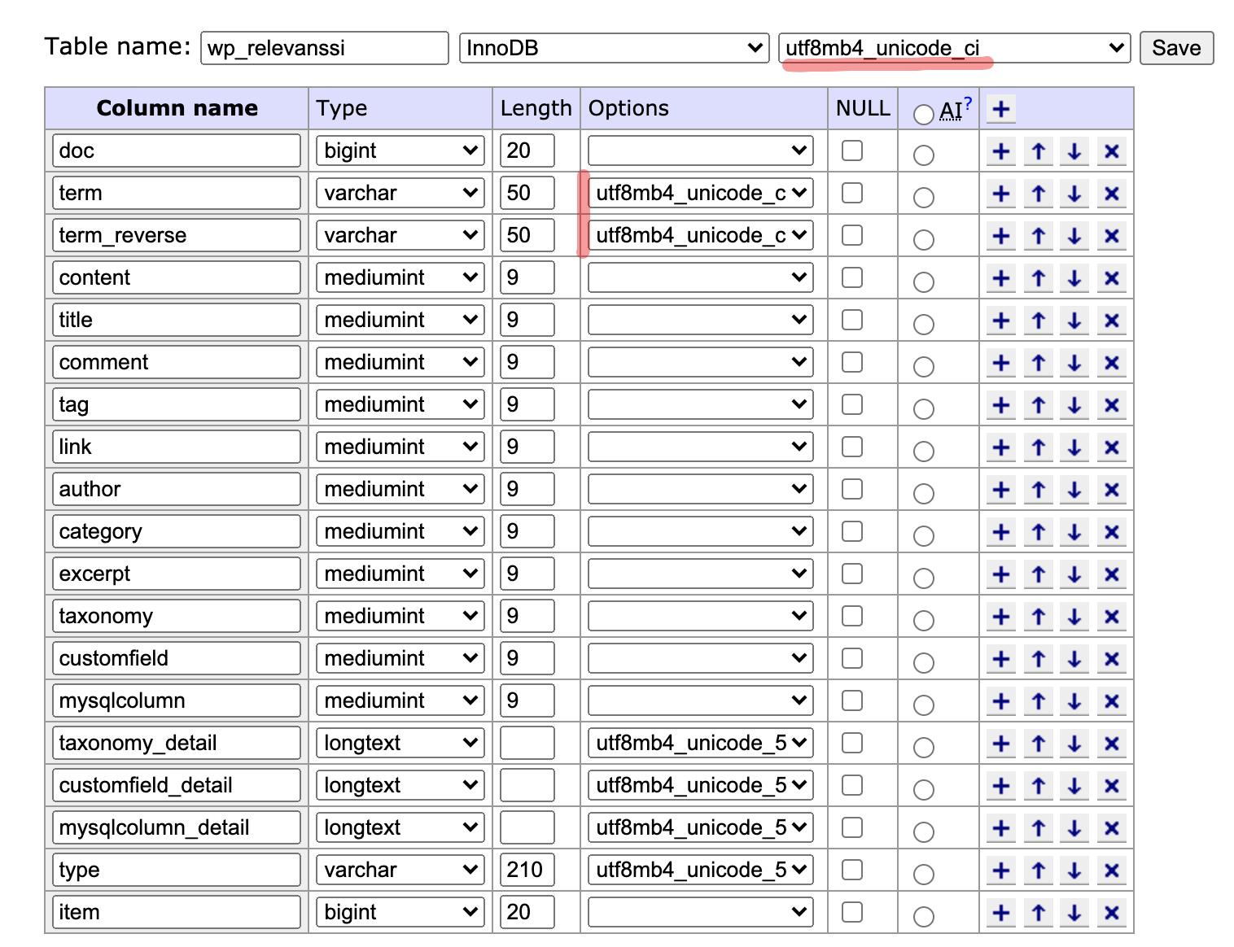Open the Type dropdown for taxonomy_detail
1234x947 pixels.
point(400,743)
